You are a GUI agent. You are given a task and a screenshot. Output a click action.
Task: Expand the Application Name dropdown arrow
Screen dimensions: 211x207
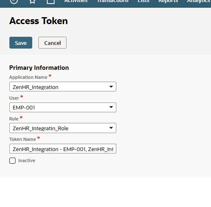click(x=111, y=87)
